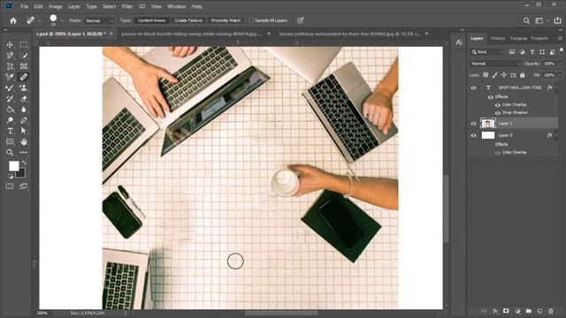Select the Crop tool
The height and width of the screenshot is (318, 566).
[x=10, y=66]
